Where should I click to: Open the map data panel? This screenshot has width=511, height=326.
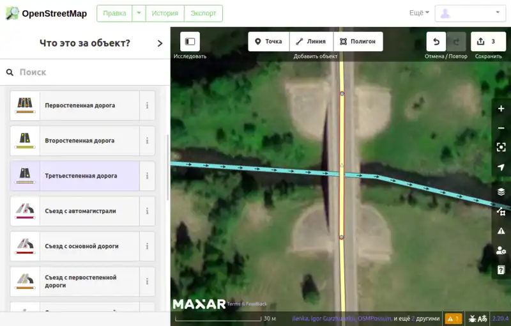pyautogui.click(x=501, y=212)
